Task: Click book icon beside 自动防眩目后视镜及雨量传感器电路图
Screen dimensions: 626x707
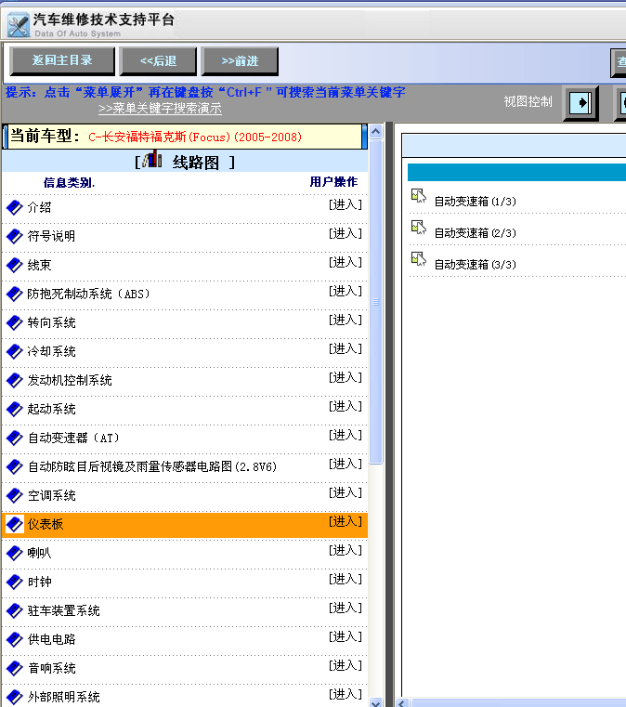Action: tap(15, 466)
